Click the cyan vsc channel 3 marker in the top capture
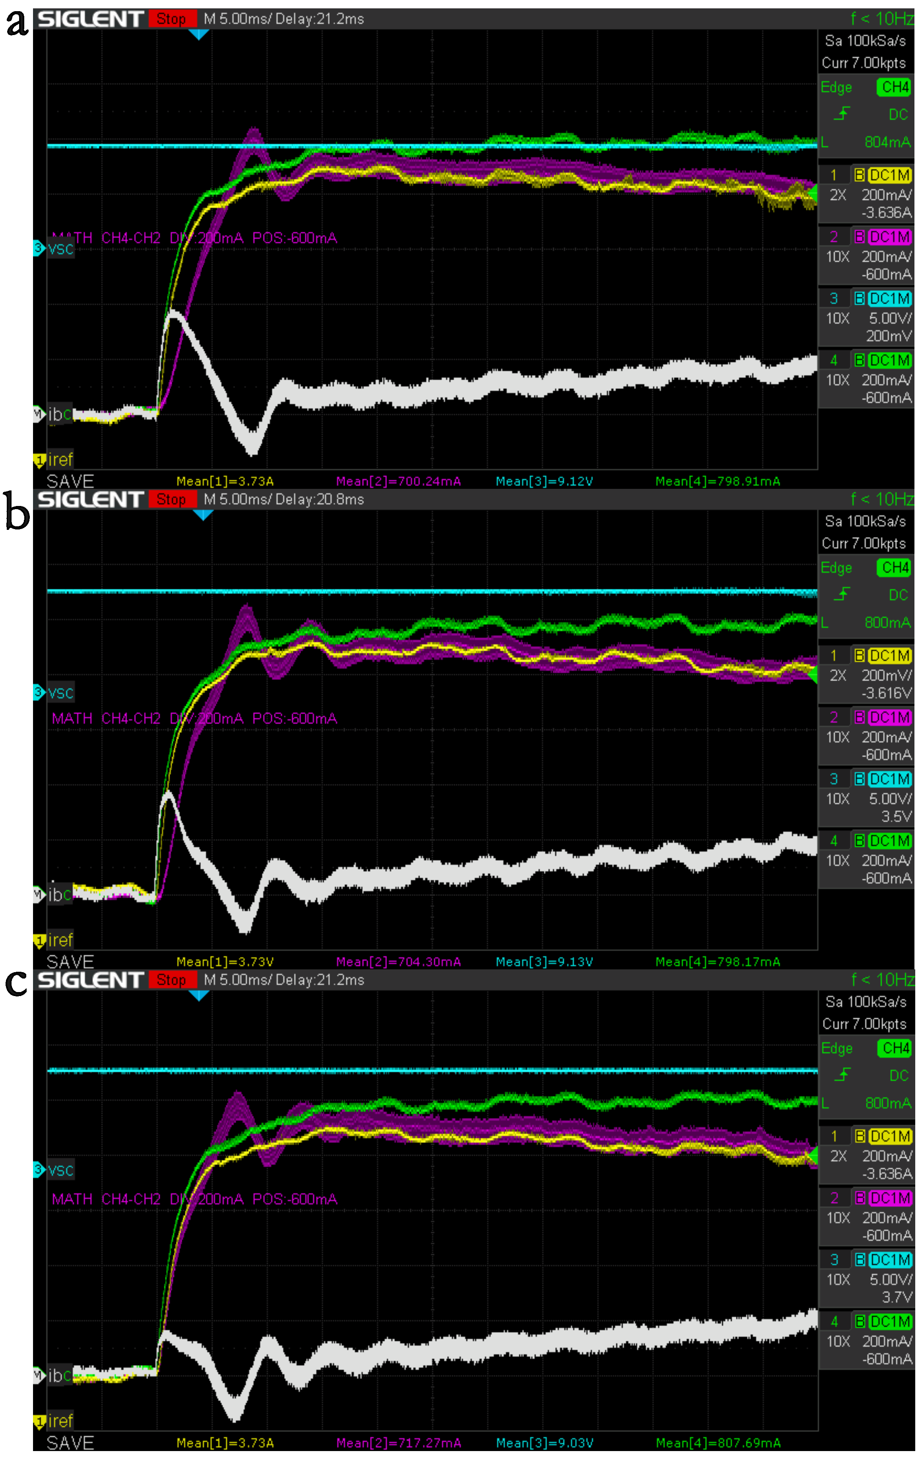Viewport: 922px width, 1463px height. [54, 248]
